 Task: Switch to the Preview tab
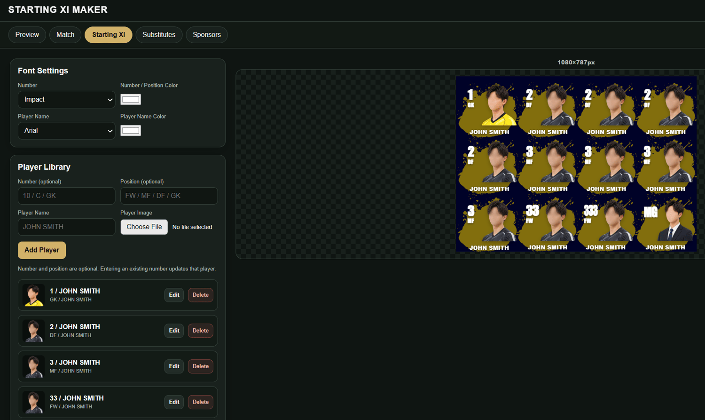[27, 35]
